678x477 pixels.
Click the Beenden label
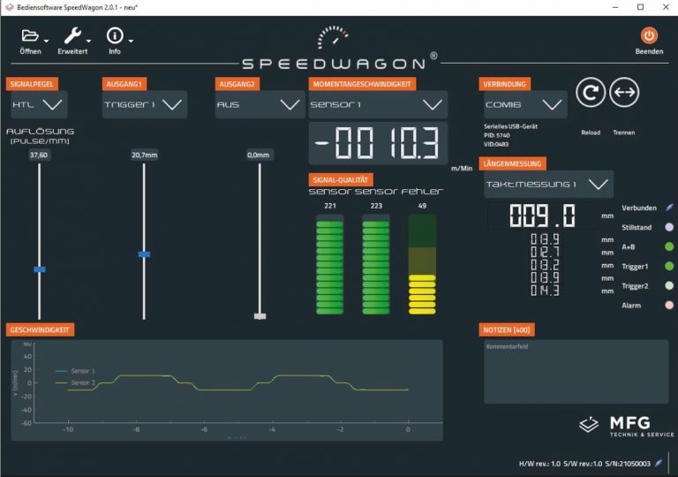pos(649,51)
